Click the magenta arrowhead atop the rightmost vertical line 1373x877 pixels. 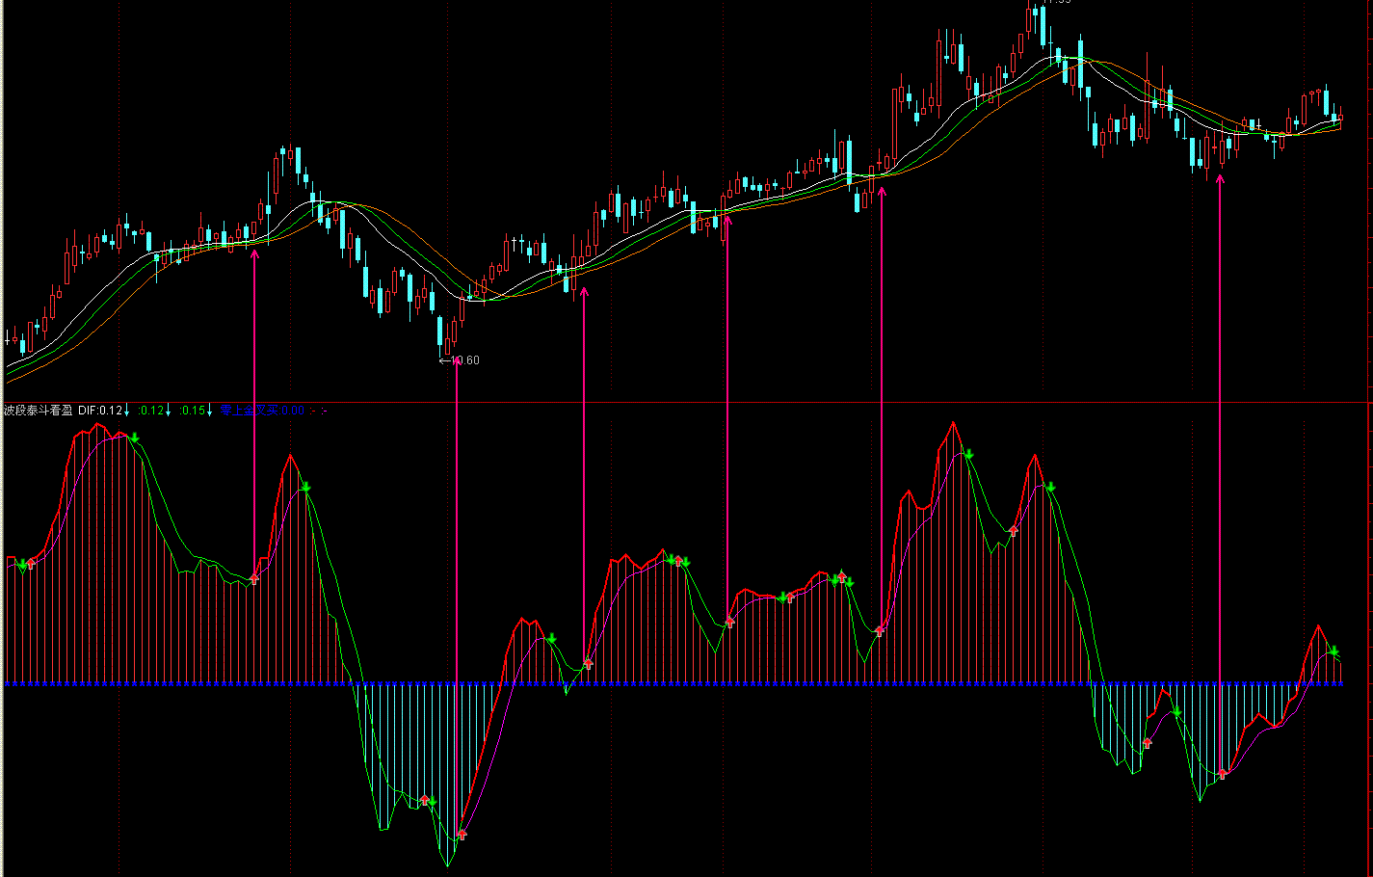(x=1221, y=178)
